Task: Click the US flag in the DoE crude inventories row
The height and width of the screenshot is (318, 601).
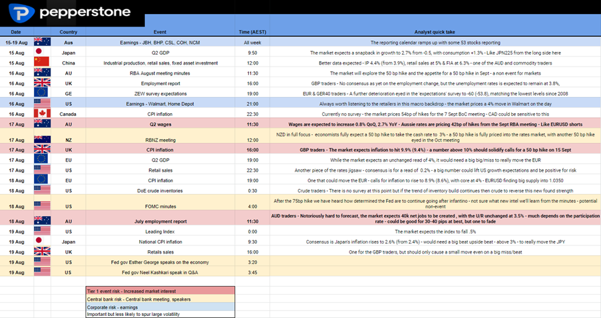Action: click(x=42, y=190)
